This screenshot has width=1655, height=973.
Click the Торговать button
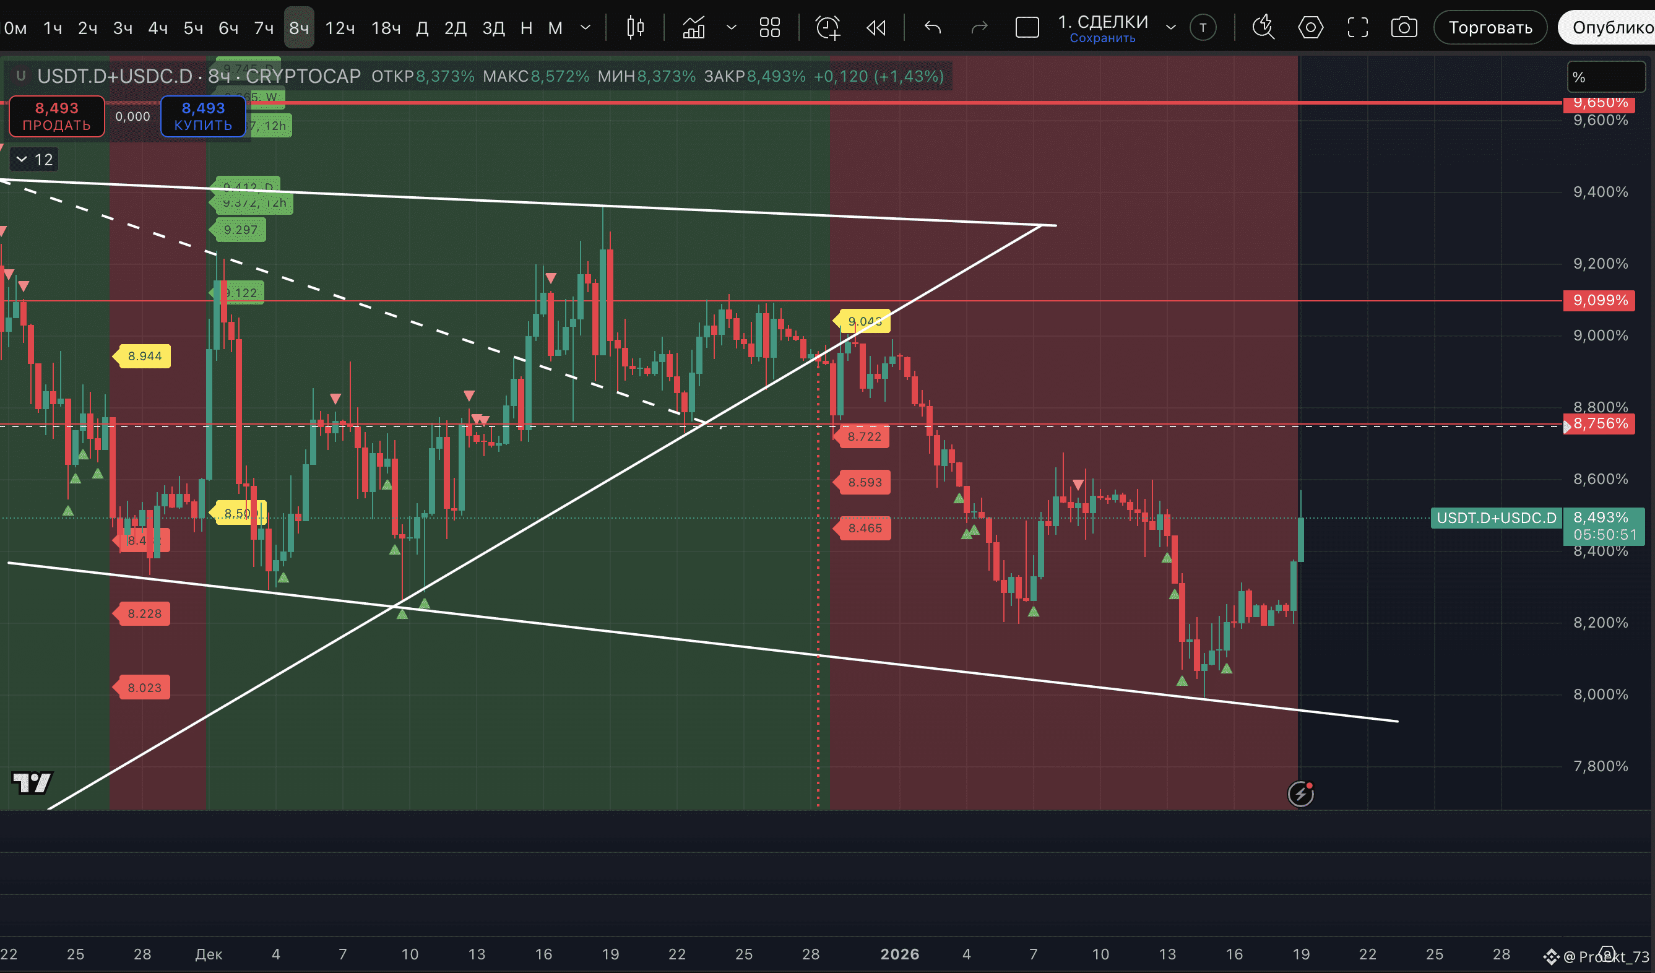point(1490,28)
